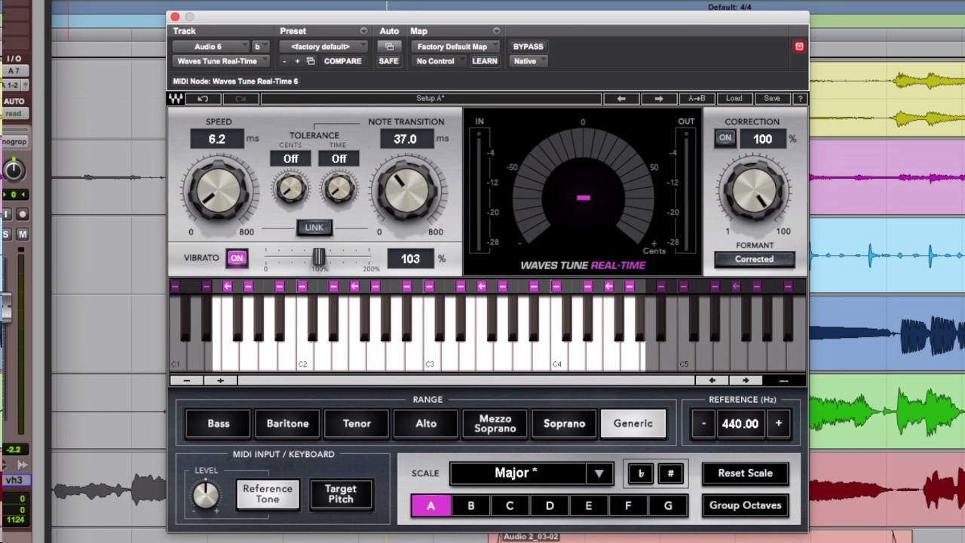Open factory default preset dropdown

pos(323,47)
